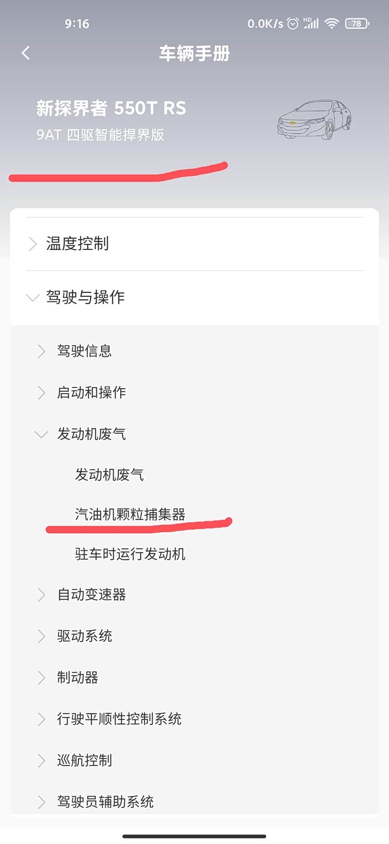Expand the 驾驶信息 chevron

41,351
